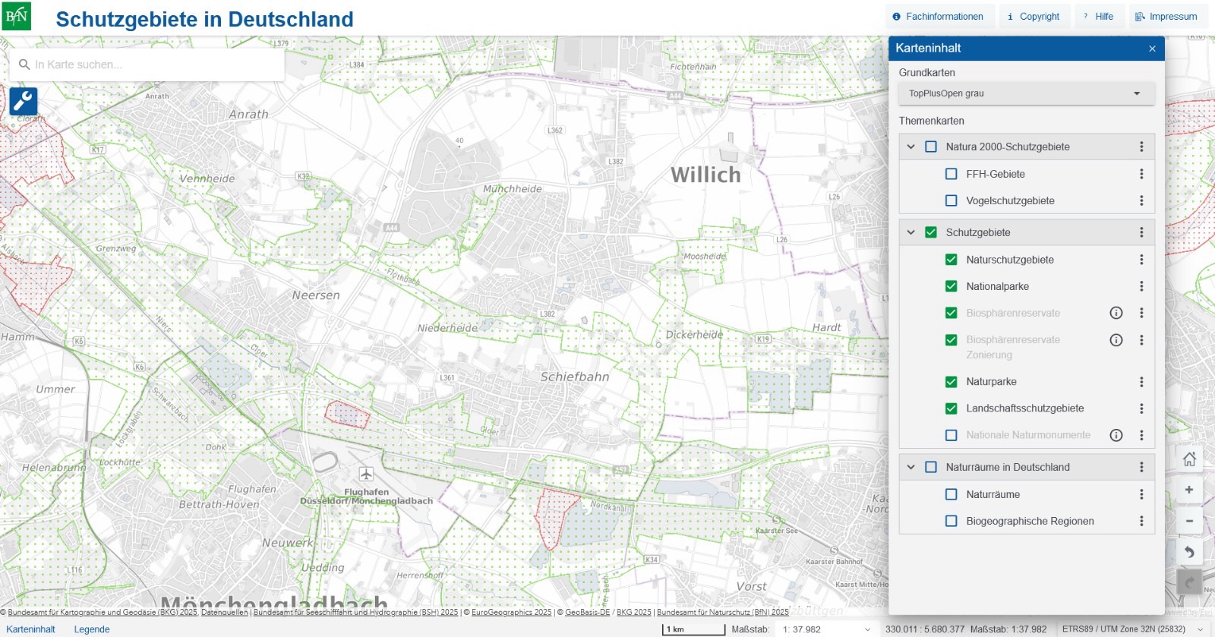Open info icon for Biosphärenreservate layer
Screen dimensions: 1215x637
point(1116,313)
